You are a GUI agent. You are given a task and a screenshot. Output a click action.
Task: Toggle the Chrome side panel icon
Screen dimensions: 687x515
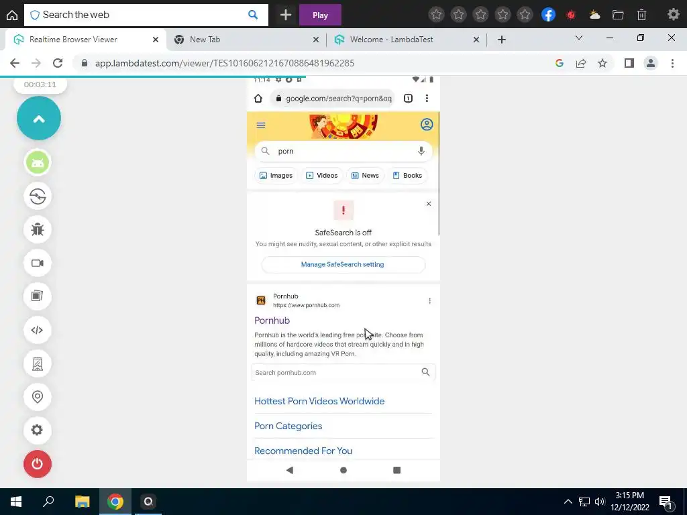coord(629,63)
